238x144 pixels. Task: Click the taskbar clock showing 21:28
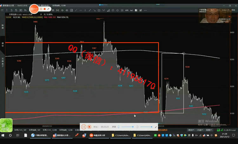224,135
